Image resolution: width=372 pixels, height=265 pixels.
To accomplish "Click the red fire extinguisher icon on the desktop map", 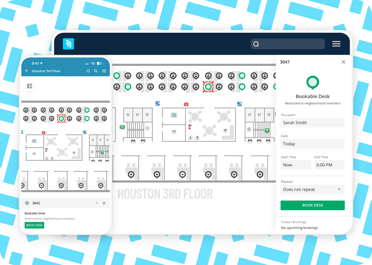I will click(189, 127).
